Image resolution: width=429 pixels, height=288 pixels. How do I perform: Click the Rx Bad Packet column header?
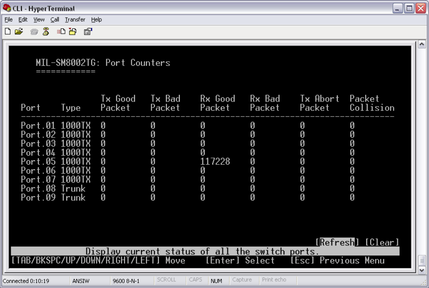265,103
